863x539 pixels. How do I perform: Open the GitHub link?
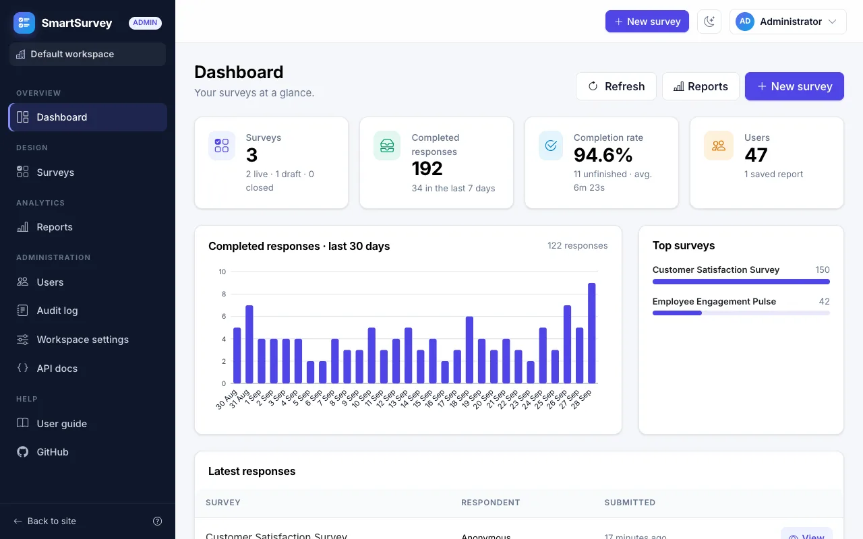coord(88,452)
